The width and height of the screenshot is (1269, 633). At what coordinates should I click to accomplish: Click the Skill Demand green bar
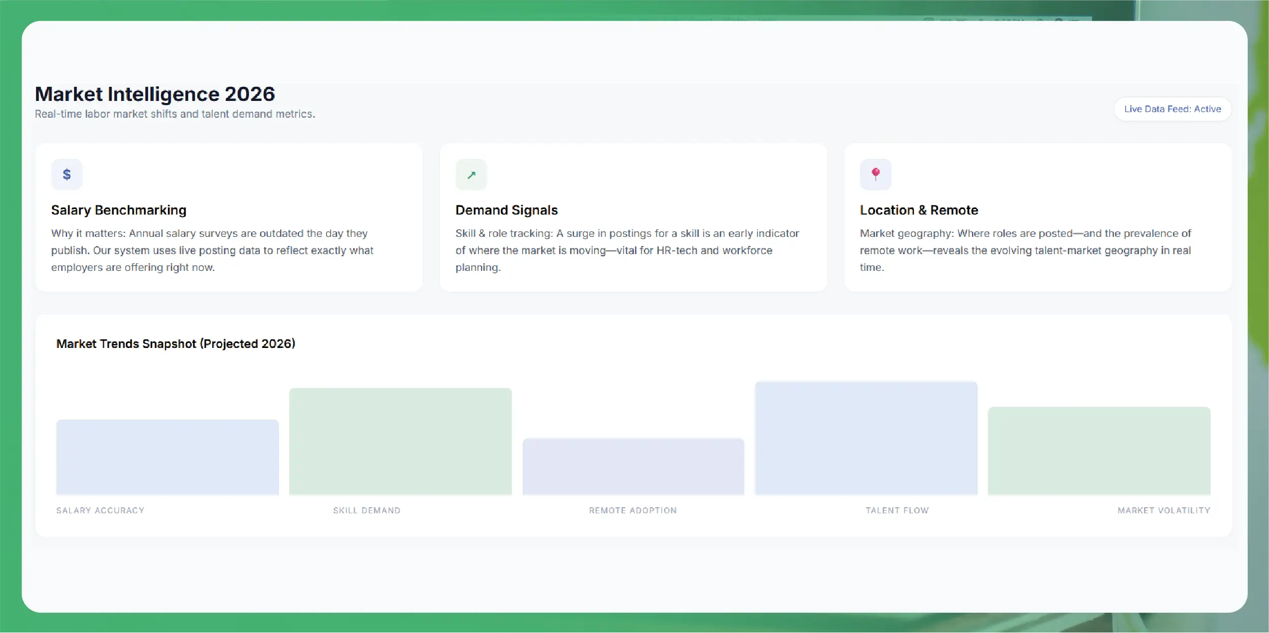click(x=400, y=441)
